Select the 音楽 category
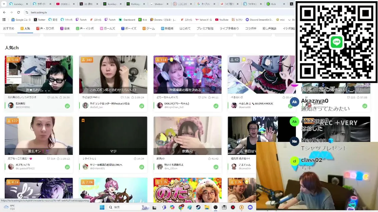The height and width of the screenshot is (212, 378). (x=65, y=29)
